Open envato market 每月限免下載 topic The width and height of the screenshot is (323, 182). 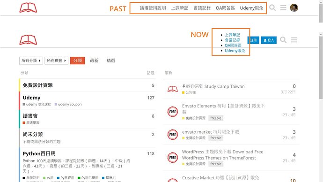[x=211, y=132]
